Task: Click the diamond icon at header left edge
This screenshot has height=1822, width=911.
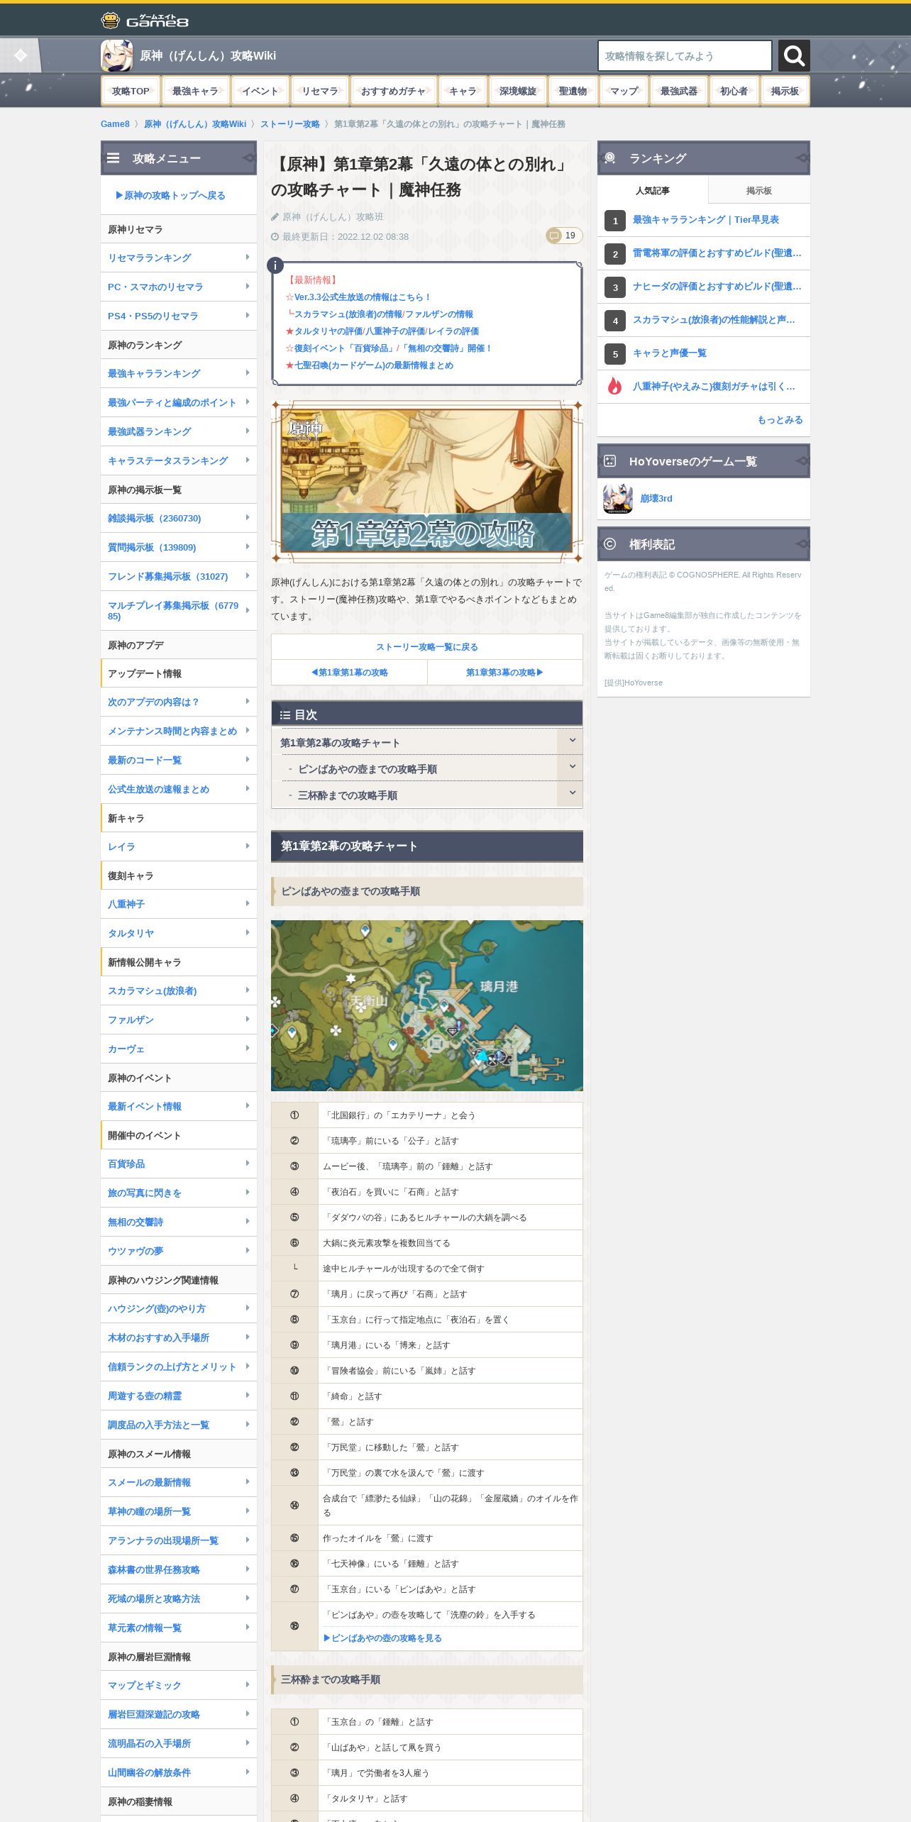Action: click(21, 55)
